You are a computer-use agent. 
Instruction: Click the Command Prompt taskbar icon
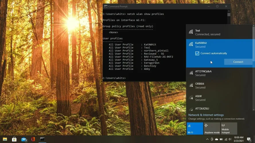pos(42,139)
